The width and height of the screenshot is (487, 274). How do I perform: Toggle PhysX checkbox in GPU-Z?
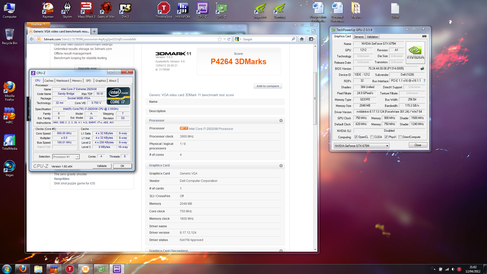[x=386, y=137]
